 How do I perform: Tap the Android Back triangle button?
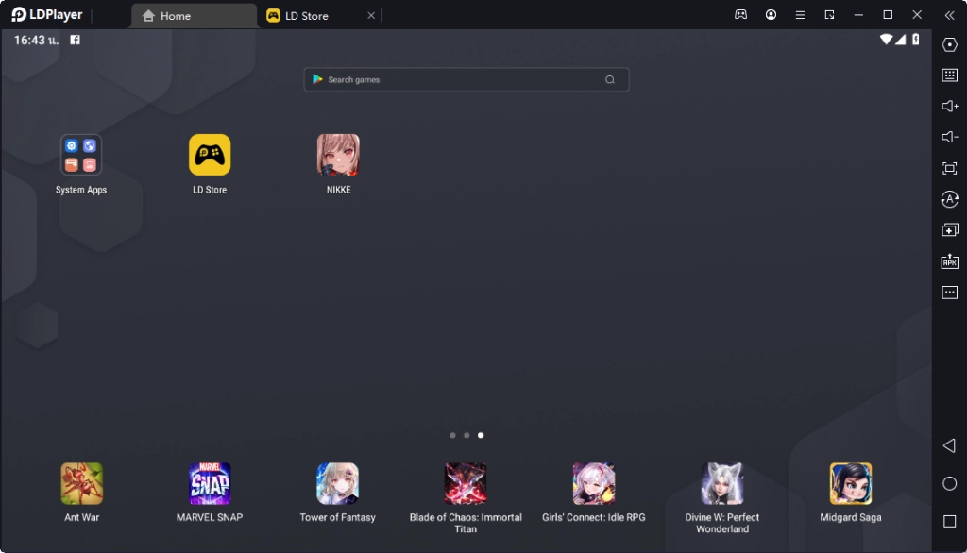click(x=950, y=445)
